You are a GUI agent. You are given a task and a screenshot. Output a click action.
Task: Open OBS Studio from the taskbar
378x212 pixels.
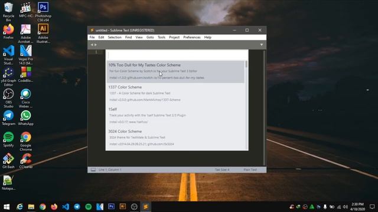click(x=134, y=207)
